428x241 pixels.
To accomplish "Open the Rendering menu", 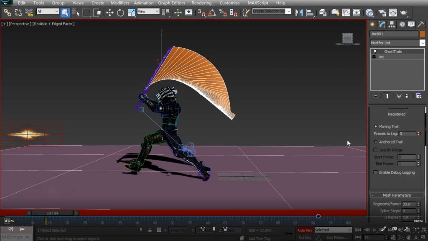I will point(201,3).
